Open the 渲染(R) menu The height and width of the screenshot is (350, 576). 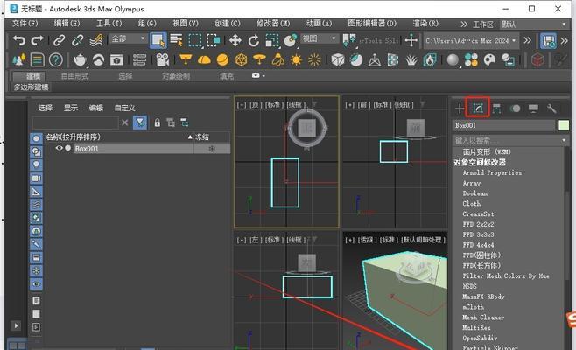[x=425, y=24]
